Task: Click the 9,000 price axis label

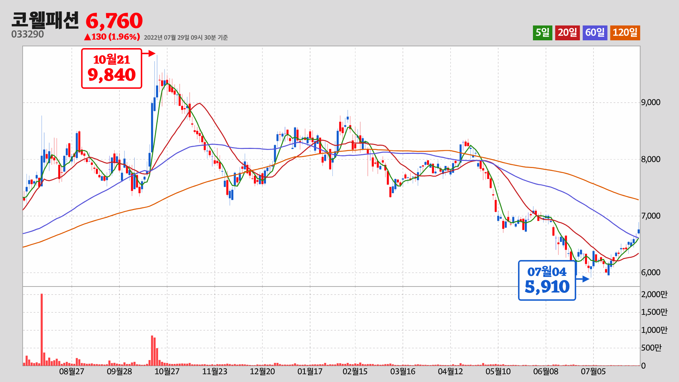Action: pyautogui.click(x=651, y=103)
